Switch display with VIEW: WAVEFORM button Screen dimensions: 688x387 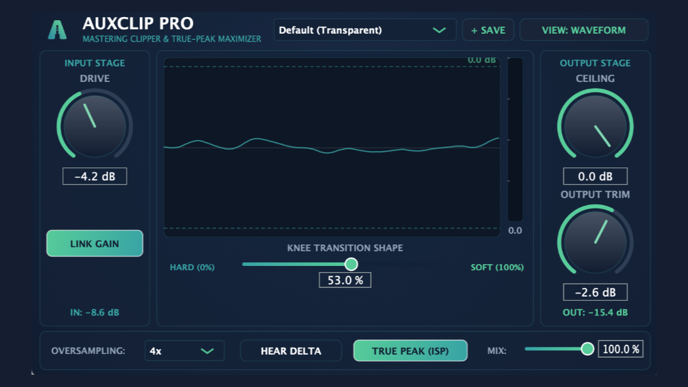coord(583,30)
